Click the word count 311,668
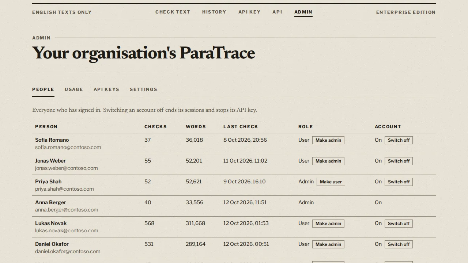The width and height of the screenshot is (468, 263). (x=196, y=223)
